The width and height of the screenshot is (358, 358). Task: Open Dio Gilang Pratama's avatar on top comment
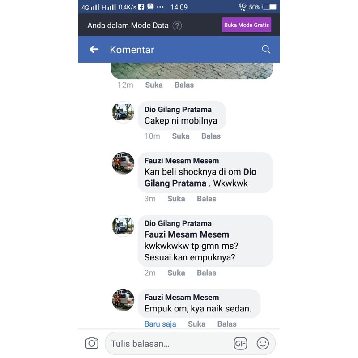click(x=123, y=112)
